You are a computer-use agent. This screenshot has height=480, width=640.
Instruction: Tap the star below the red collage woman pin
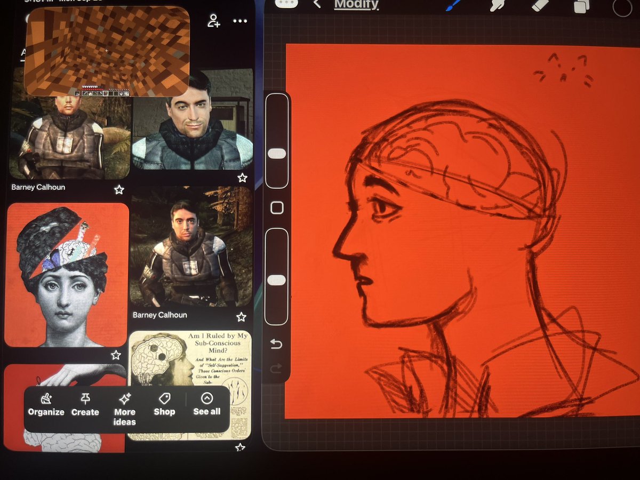pos(116,355)
